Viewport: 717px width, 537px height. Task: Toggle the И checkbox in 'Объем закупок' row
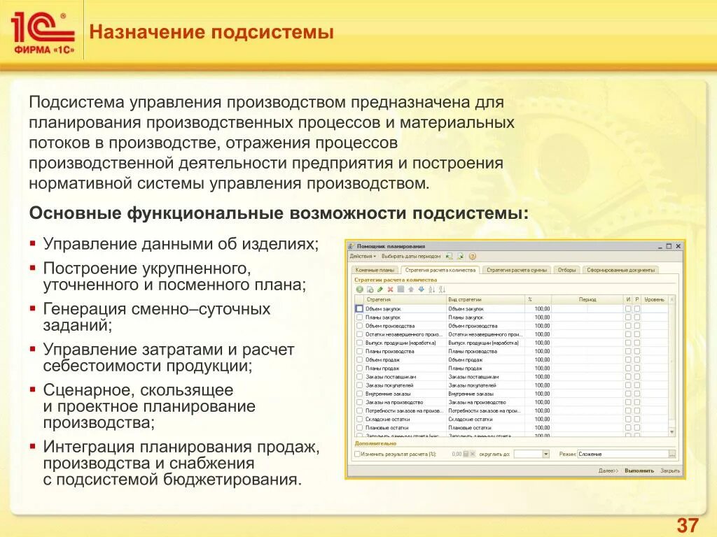[x=628, y=308]
